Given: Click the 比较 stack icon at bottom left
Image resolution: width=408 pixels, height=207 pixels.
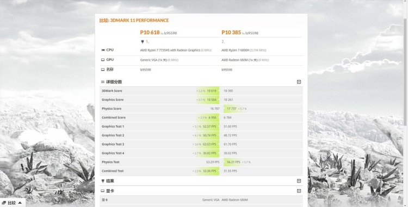Looking at the screenshot, I should (x=4, y=203).
